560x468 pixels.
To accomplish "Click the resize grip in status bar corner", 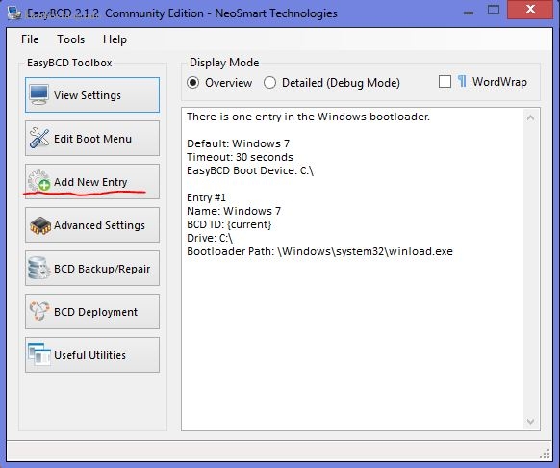I will (545, 454).
